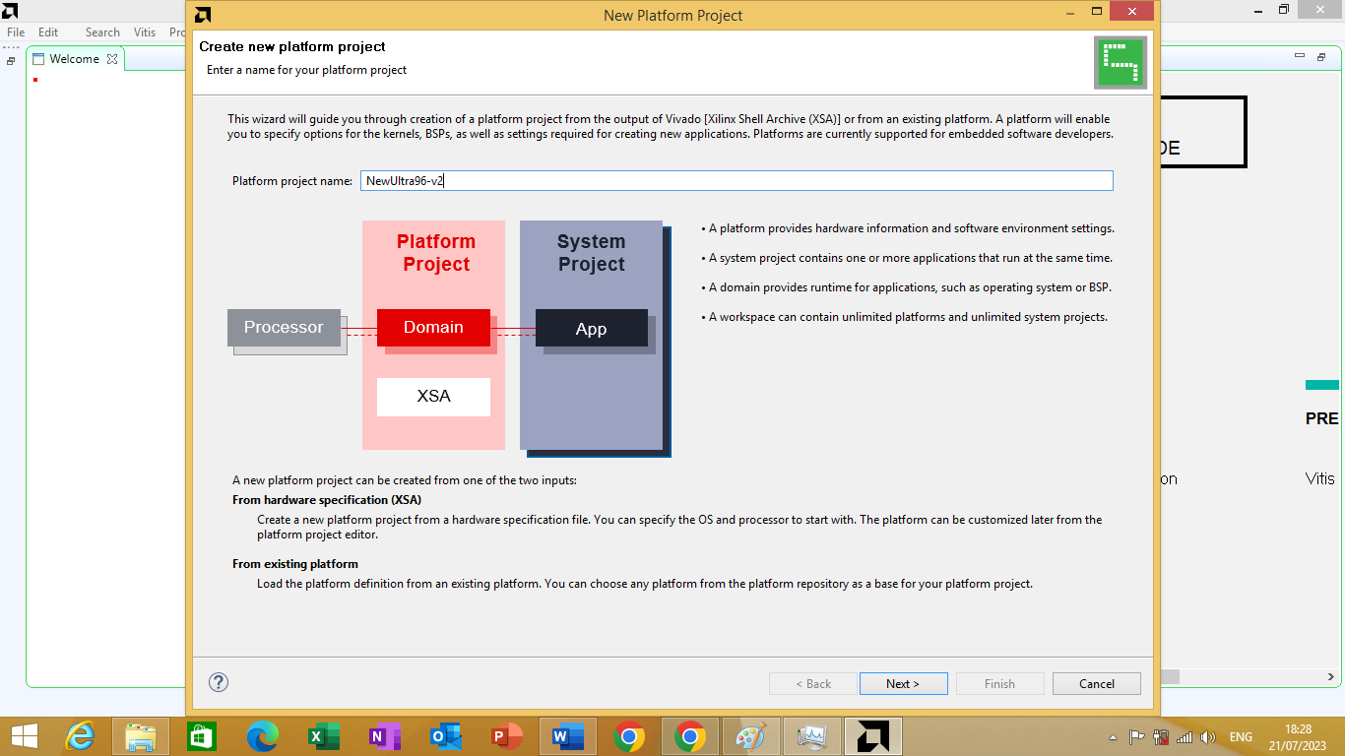The height and width of the screenshot is (756, 1345).
Task: Click the clock showing 18:28
Action: pos(1299,729)
